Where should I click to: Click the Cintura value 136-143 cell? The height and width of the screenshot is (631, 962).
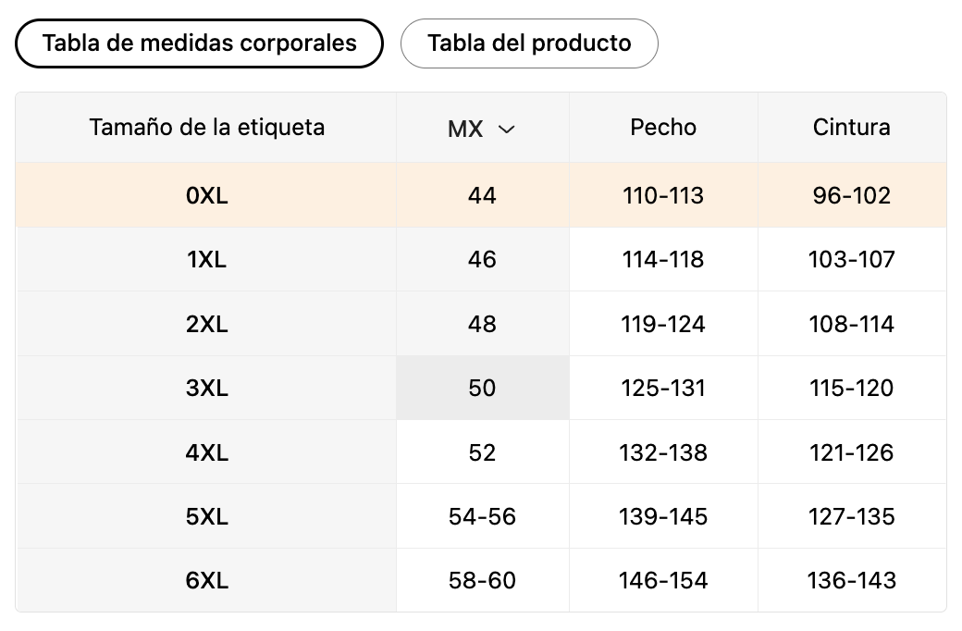click(852, 581)
